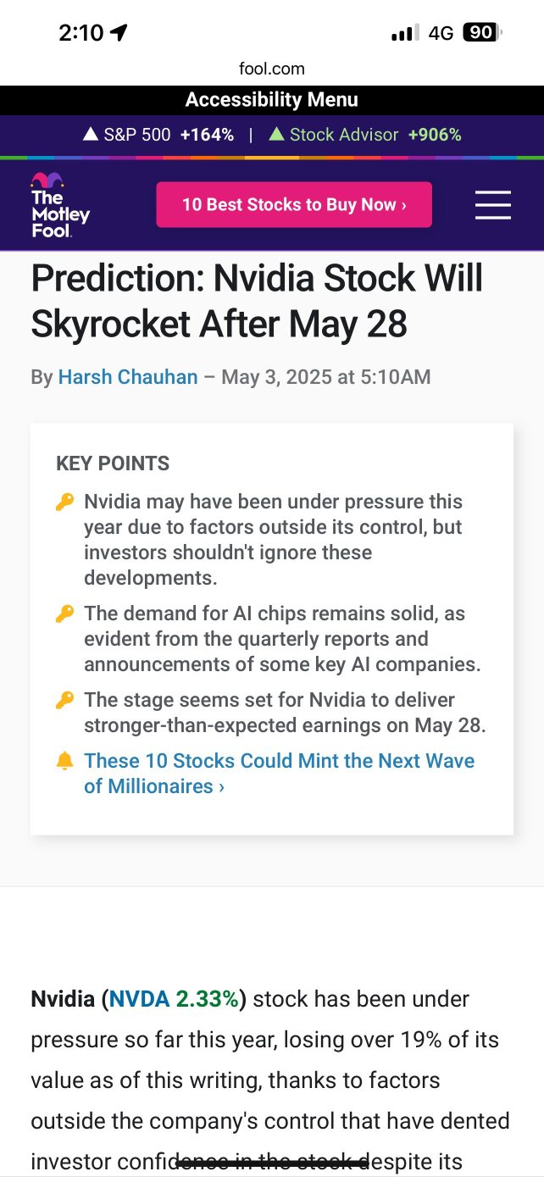Click 10 Best Stocks to Buy Now button

tap(294, 204)
